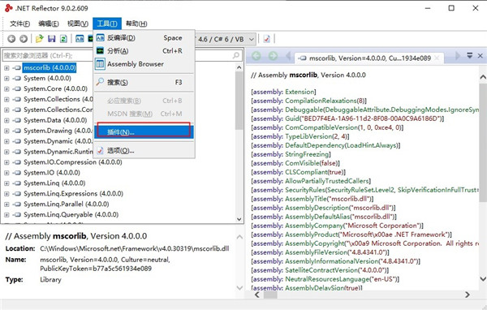Click the green refresh icon in toolbar
487x310 pixels.
click(63, 39)
